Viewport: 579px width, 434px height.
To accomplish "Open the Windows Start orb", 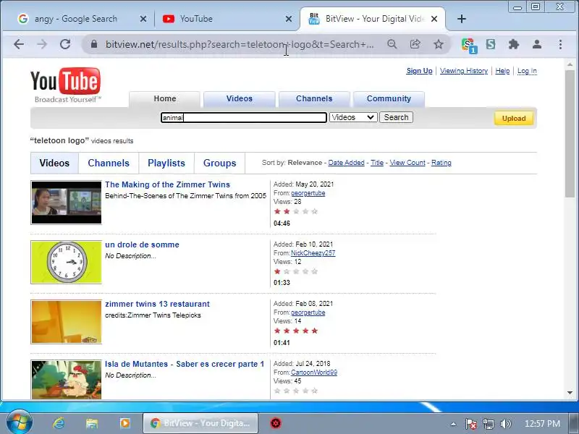I will [x=20, y=422].
